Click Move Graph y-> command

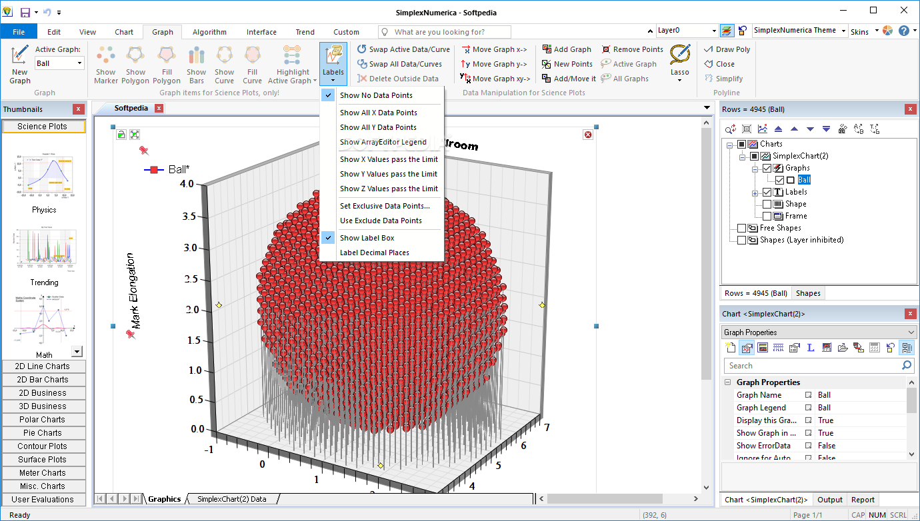pyautogui.click(x=495, y=64)
